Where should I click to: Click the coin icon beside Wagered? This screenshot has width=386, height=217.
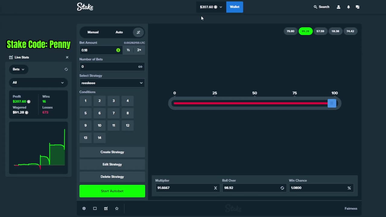(27, 112)
